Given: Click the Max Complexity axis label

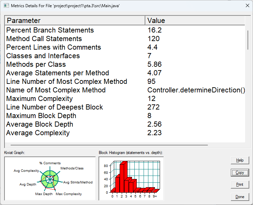Looking at the screenshot, I should pos(69,194).
